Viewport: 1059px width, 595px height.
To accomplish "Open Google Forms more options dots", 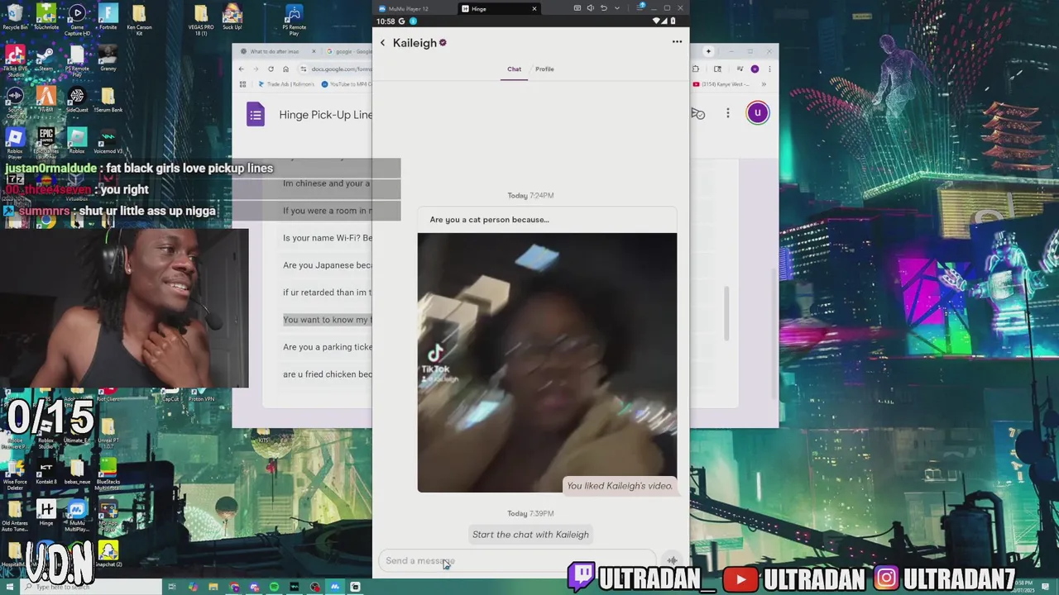I will coord(728,113).
